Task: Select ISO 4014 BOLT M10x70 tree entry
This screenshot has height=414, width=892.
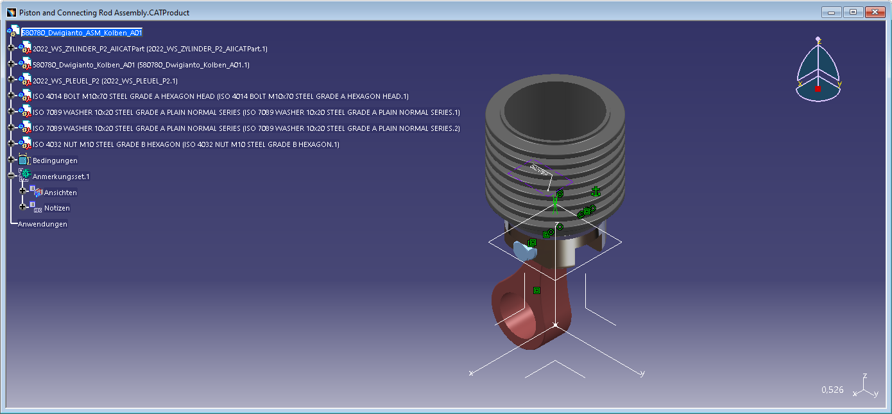Action: [221, 96]
